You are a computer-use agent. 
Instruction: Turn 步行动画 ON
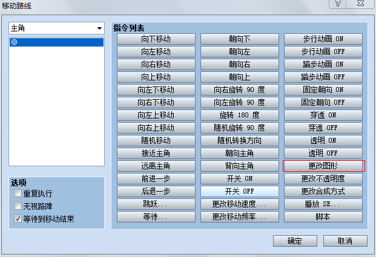pyautogui.click(x=323, y=39)
